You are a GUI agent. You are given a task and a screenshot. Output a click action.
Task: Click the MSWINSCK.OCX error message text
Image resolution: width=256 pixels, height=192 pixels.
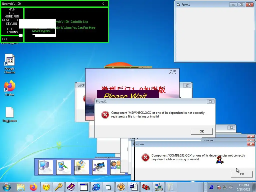(158, 114)
